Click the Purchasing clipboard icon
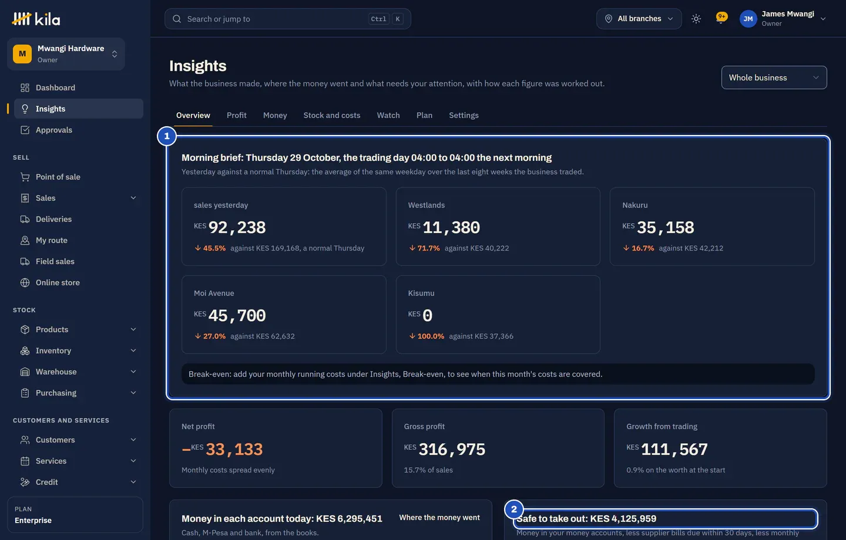The height and width of the screenshot is (540, 846). pyautogui.click(x=25, y=393)
